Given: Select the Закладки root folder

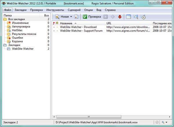Looking at the screenshot, I should point(14,45).
